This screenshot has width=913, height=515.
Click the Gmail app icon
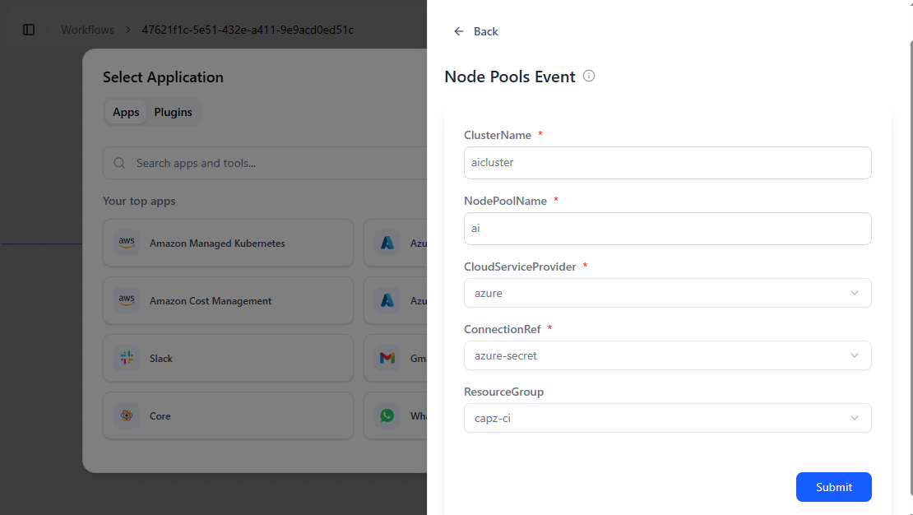tap(387, 358)
